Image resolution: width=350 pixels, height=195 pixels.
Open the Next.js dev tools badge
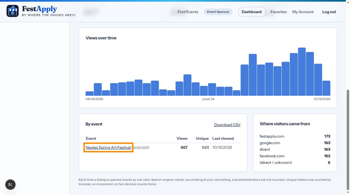(x=10, y=184)
